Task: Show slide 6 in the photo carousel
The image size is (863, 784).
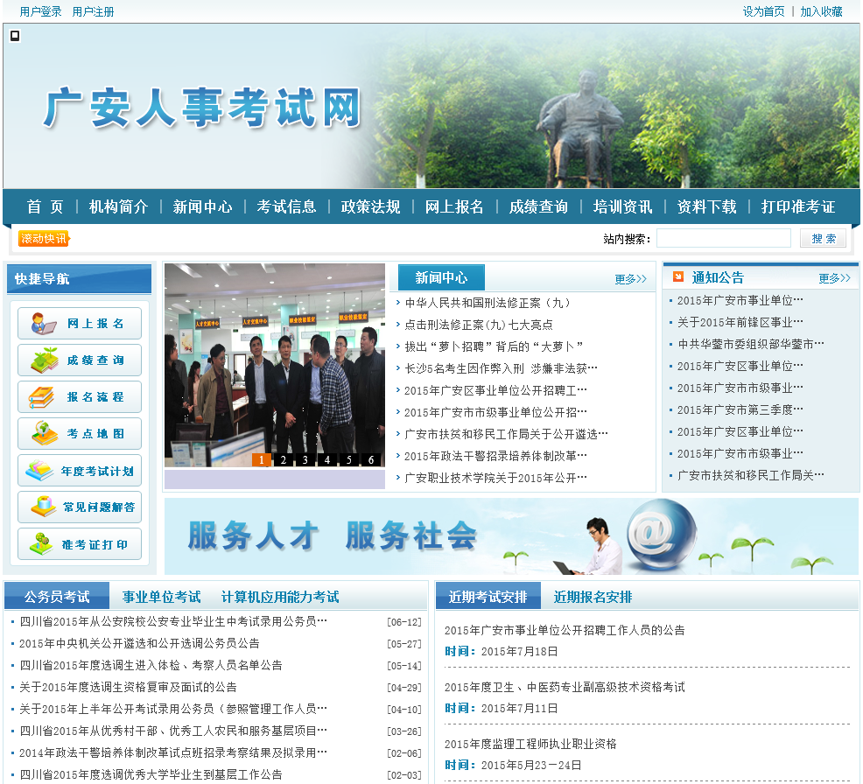Action: click(x=371, y=460)
